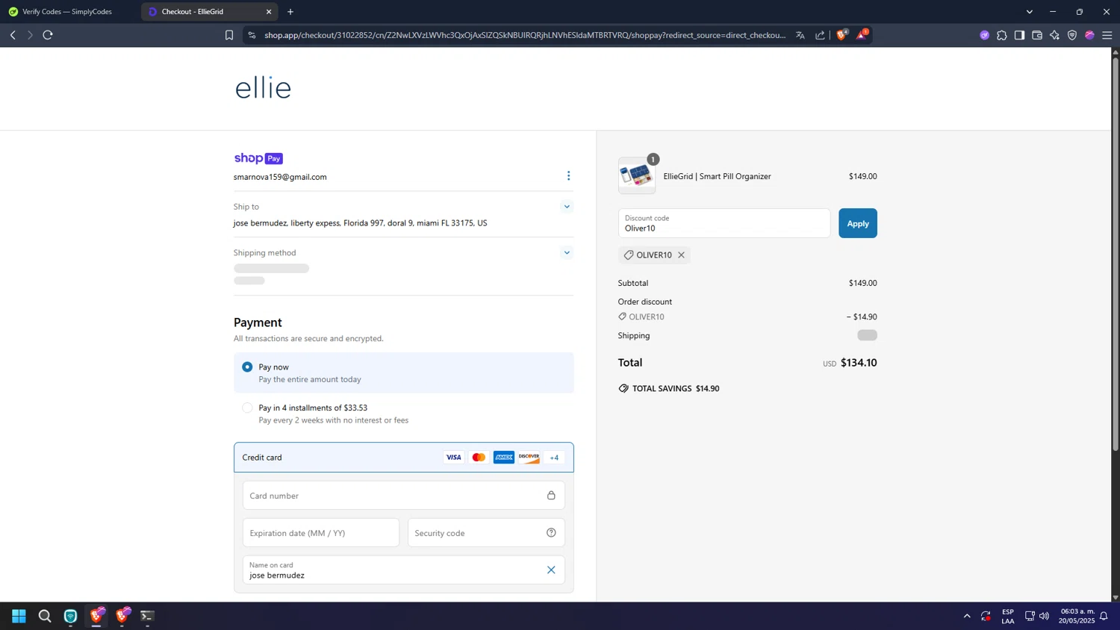The image size is (1120, 630).
Task: Close the Checkout - EllieGrid tab
Action: pyautogui.click(x=269, y=12)
